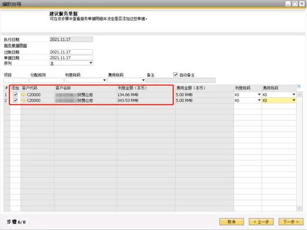Viewport: 307px width, 230px height.
Task: Open the 费用税码 dropdown above the table
Action: pos(143,80)
